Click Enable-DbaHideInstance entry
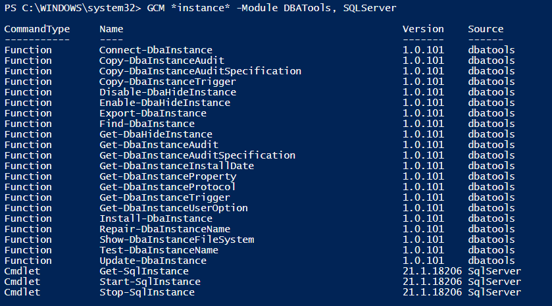The width and height of the screenshot is (552, 306). click(164, 103)
